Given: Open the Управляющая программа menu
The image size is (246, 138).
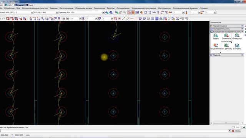Looking at the screenshot, I should (x=144, y=8).
